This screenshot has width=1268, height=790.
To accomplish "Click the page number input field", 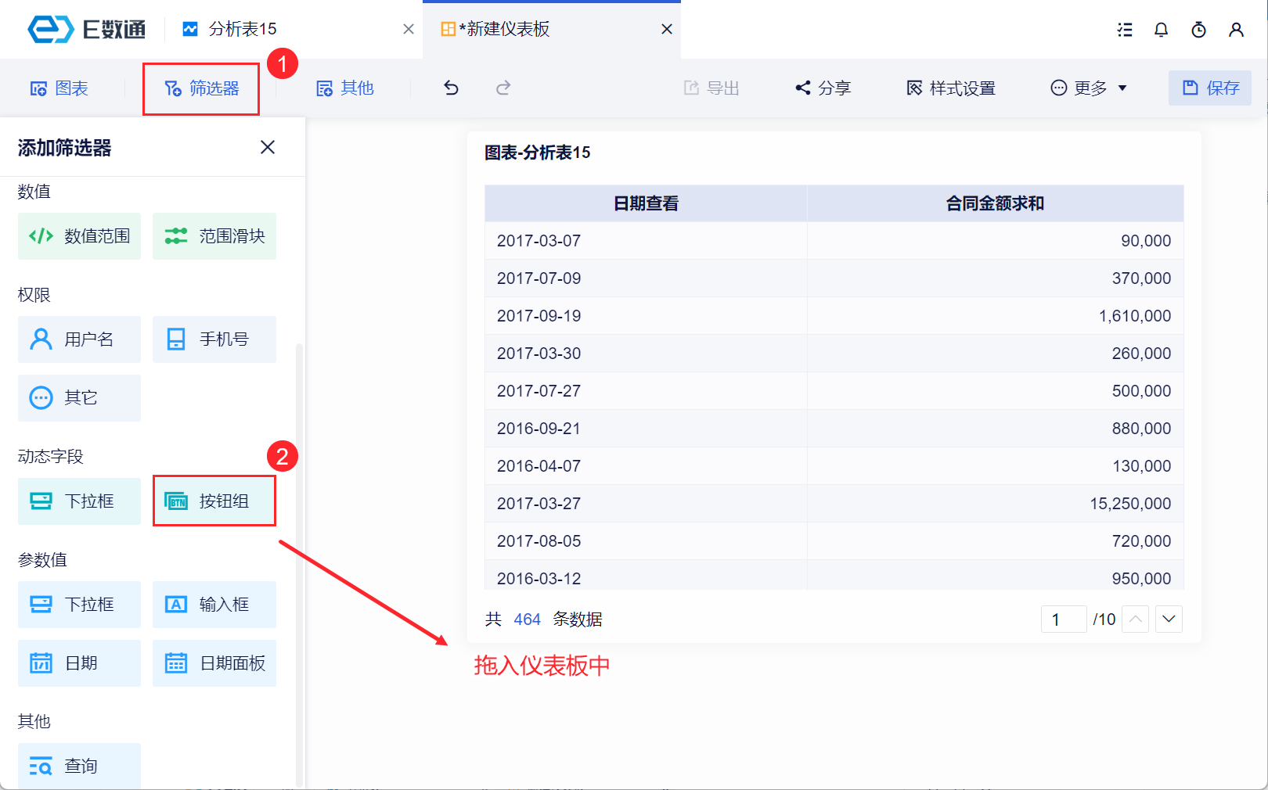I will coord(1064,619).
